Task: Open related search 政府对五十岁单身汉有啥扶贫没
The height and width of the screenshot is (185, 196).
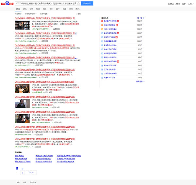Action: click(x=69, y=156)
